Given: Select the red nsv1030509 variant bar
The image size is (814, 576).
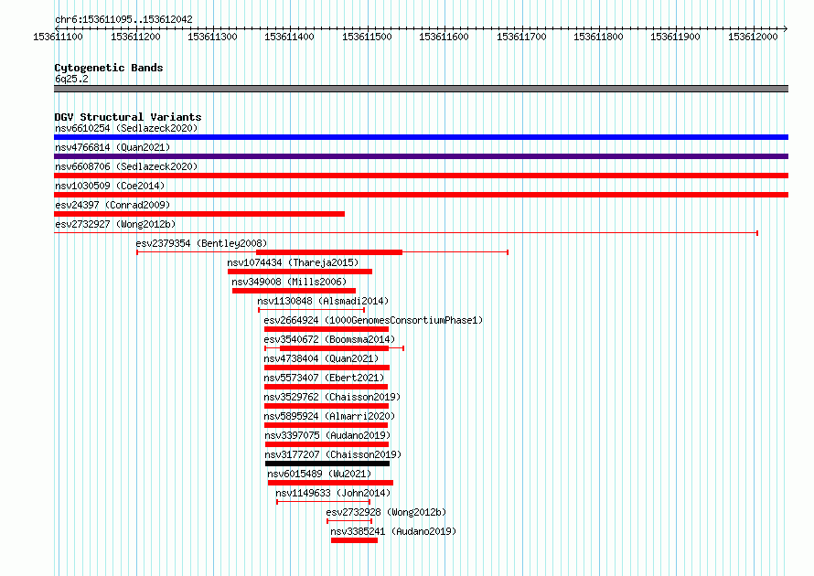Looking at the screenshot, I should (421, 195).
